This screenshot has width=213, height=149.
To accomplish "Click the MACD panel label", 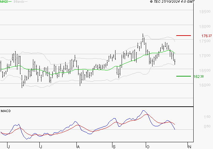I will click(6, 111).
